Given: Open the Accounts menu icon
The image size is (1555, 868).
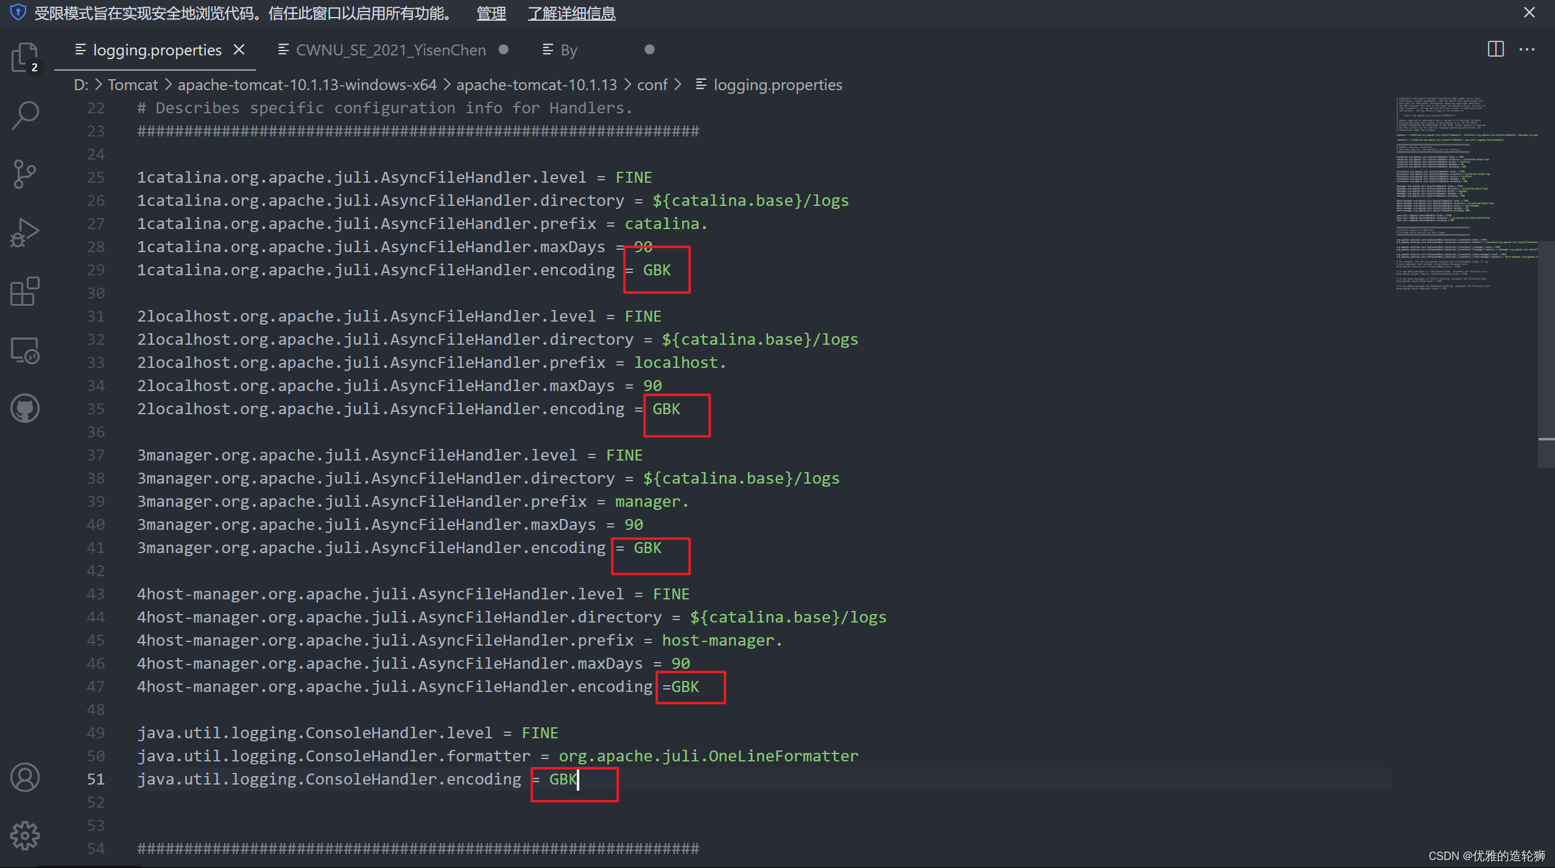Looking at the screenshot, I should pyautogui.click(x=25, y=777).
